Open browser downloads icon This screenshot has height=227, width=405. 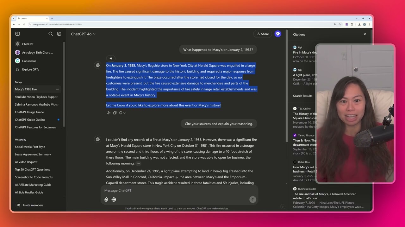tap(359, 24)
